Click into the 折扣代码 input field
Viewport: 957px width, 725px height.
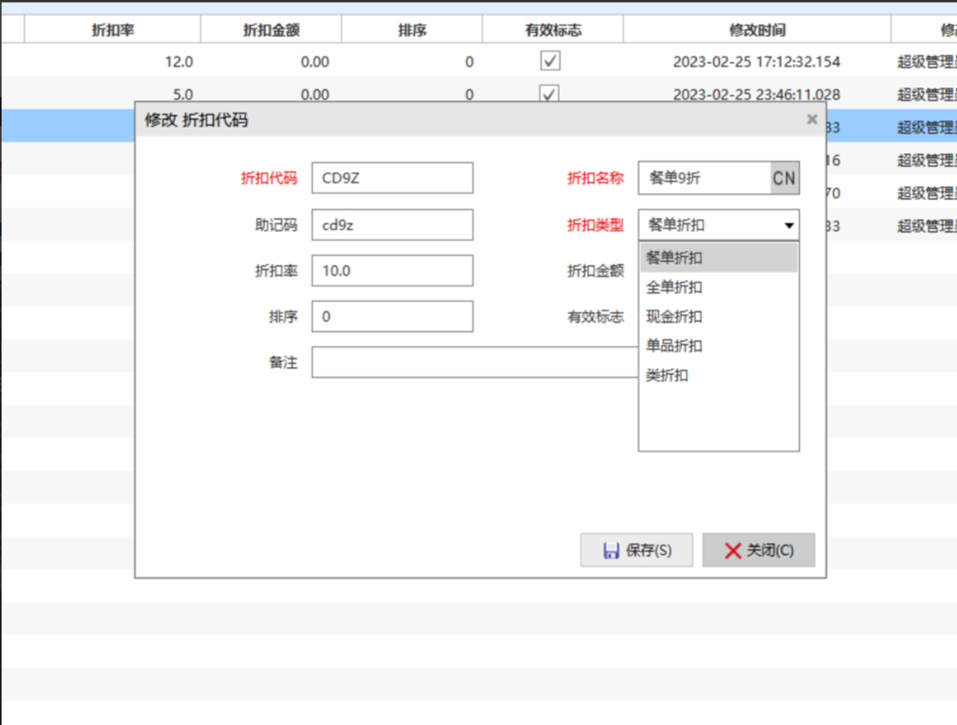pyautogui.click(x=392, y=177)
